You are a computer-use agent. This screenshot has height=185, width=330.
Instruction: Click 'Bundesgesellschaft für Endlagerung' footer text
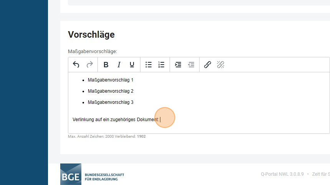[104, 177]
